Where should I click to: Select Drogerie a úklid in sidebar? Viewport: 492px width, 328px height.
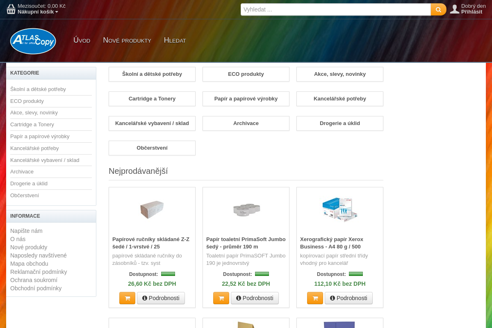pyautogui.click(x=29, y=184)
